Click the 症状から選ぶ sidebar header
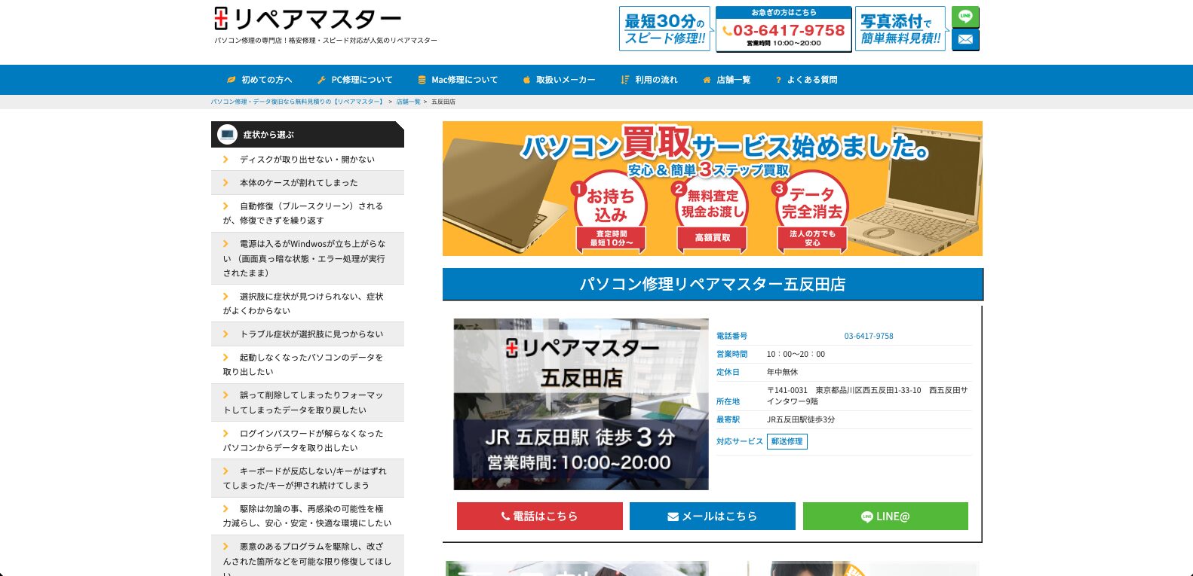The image size is (1193, 576). [308, 135]
